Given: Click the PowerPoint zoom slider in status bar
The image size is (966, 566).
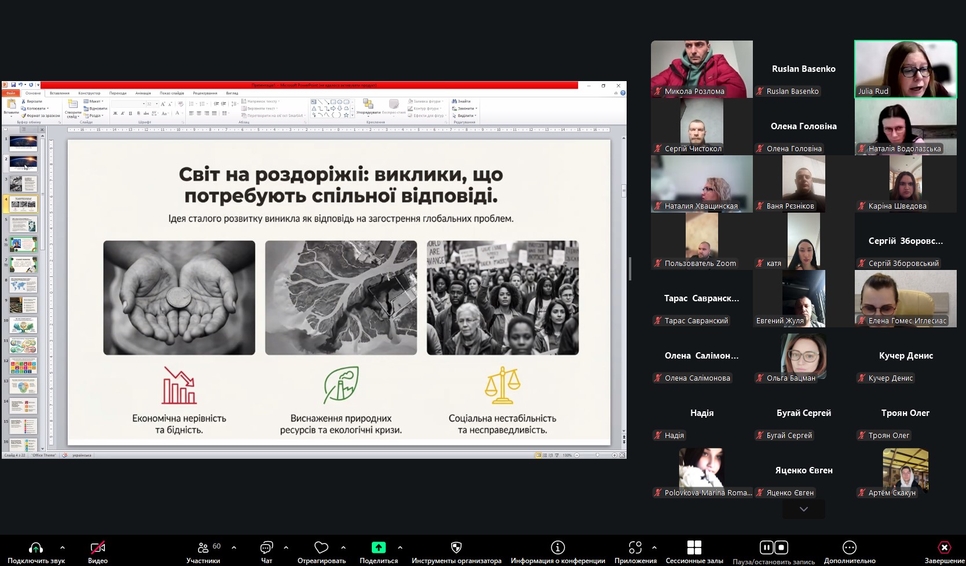Looking at the screenshot, I should tap(598, 455).
